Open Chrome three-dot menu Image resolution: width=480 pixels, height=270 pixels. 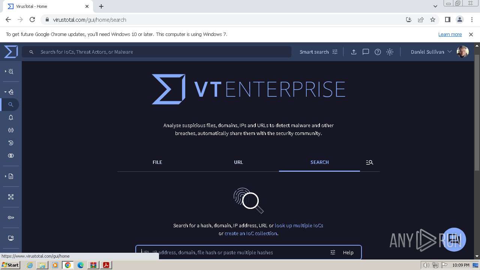(x=471, y=19)
